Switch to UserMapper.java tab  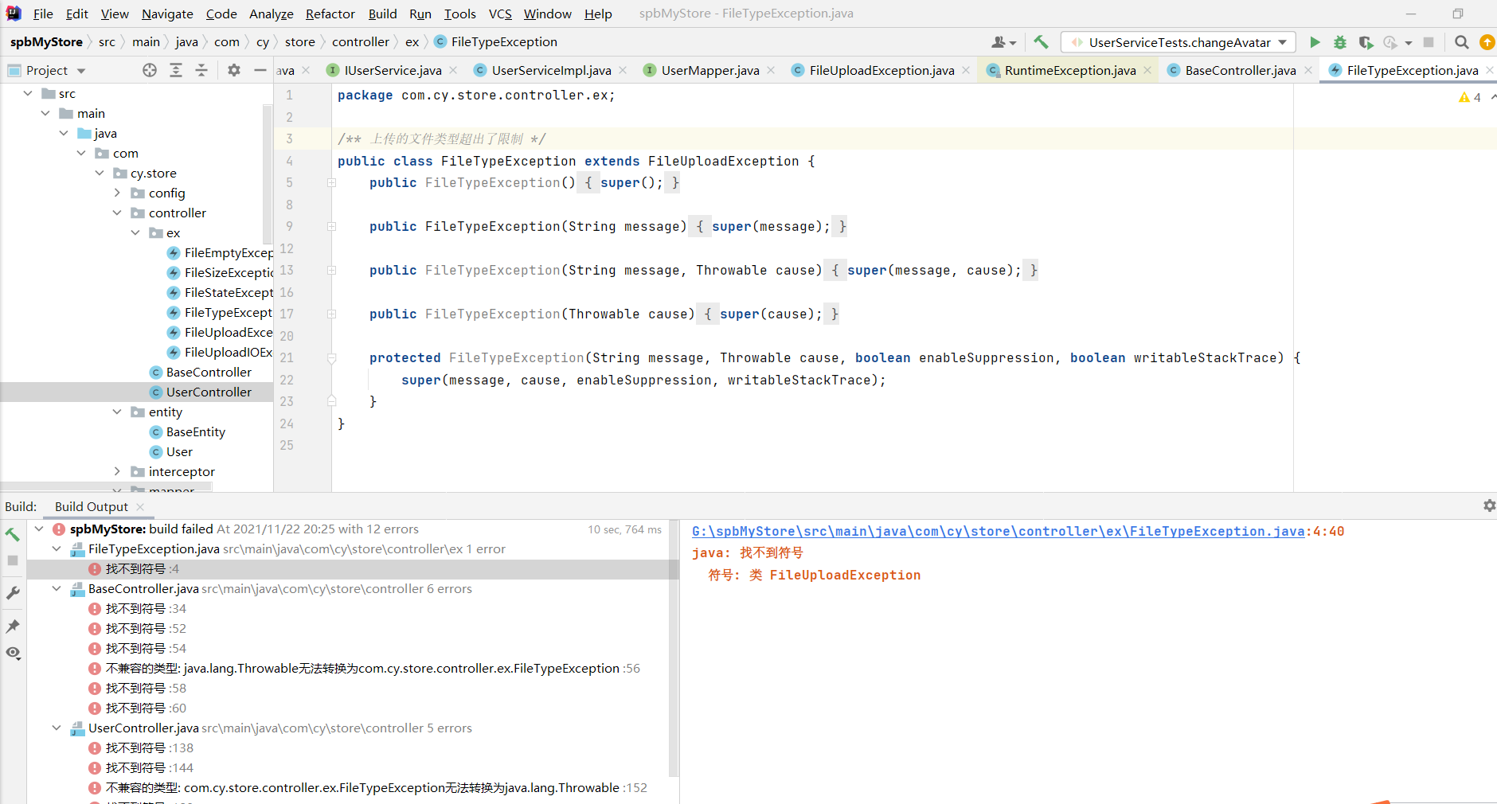coord(710,70)
